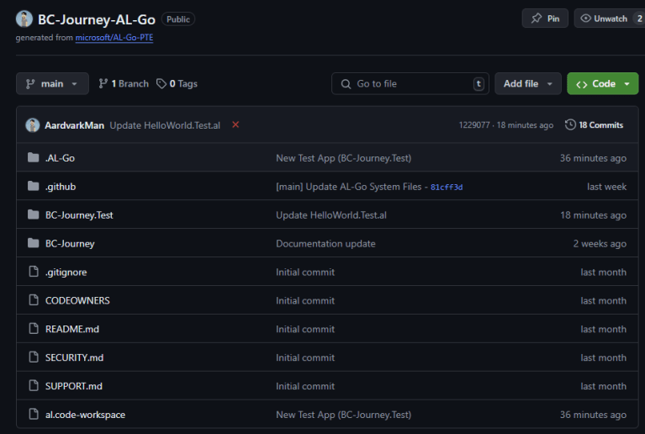
Task: Click AardvarkMan's avatar in latest commit row
Action: 33,125
